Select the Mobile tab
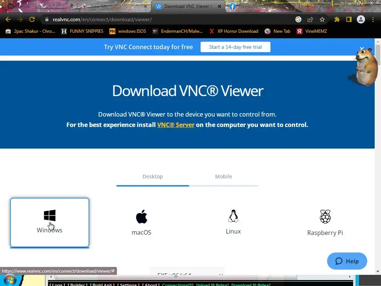 click(224, 177)
